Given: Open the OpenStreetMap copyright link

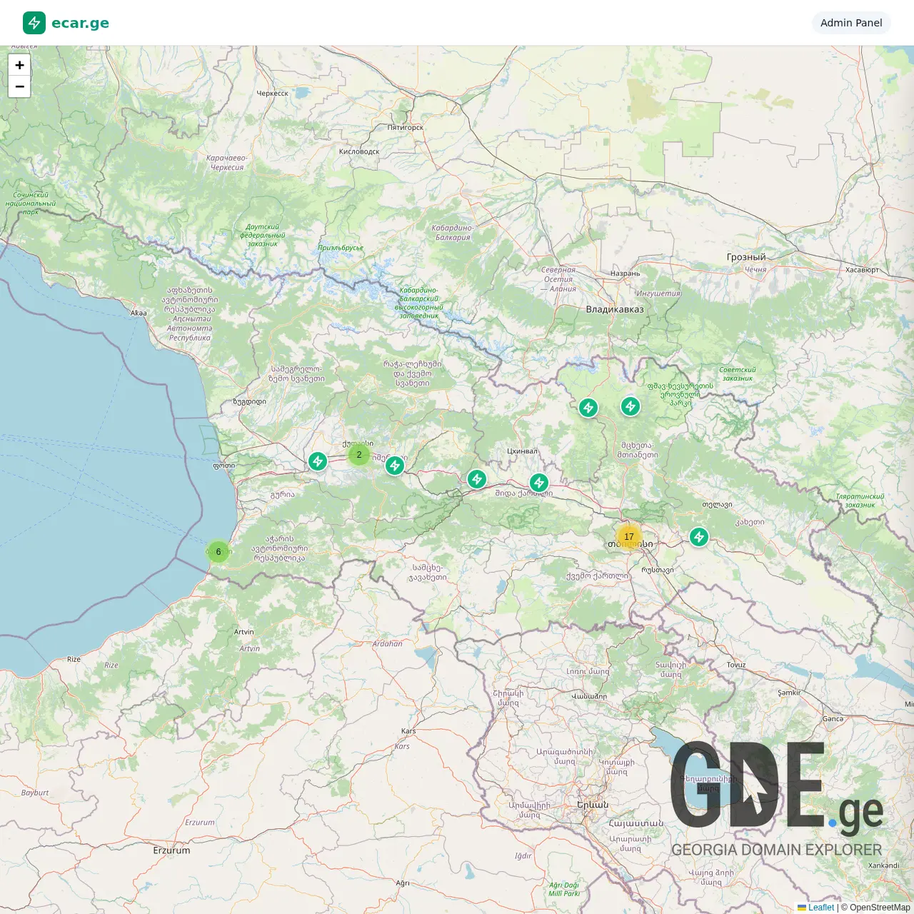Looking at the screenshot, I should [880, 908].
